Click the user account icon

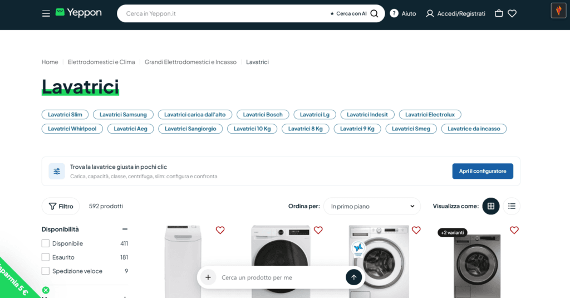[430, 13]
